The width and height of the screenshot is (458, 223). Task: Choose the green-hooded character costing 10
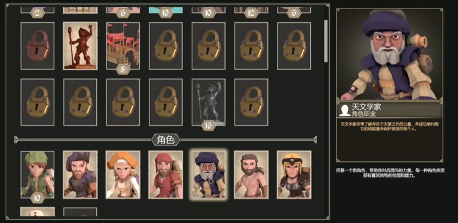click(37, 174)
